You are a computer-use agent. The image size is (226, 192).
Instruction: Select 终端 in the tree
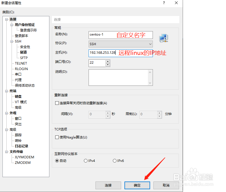pos(13,91)
